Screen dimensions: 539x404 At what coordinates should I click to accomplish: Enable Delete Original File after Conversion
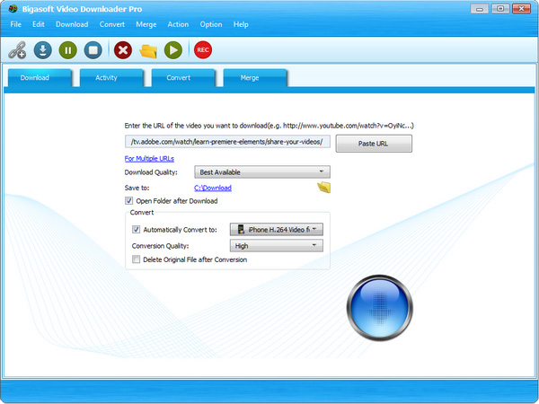tap(137, 259)
